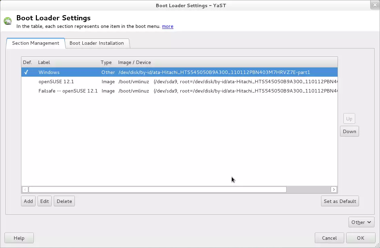Move the selected entry Down
Screen dimensions: 380x248
coord(349,131)
